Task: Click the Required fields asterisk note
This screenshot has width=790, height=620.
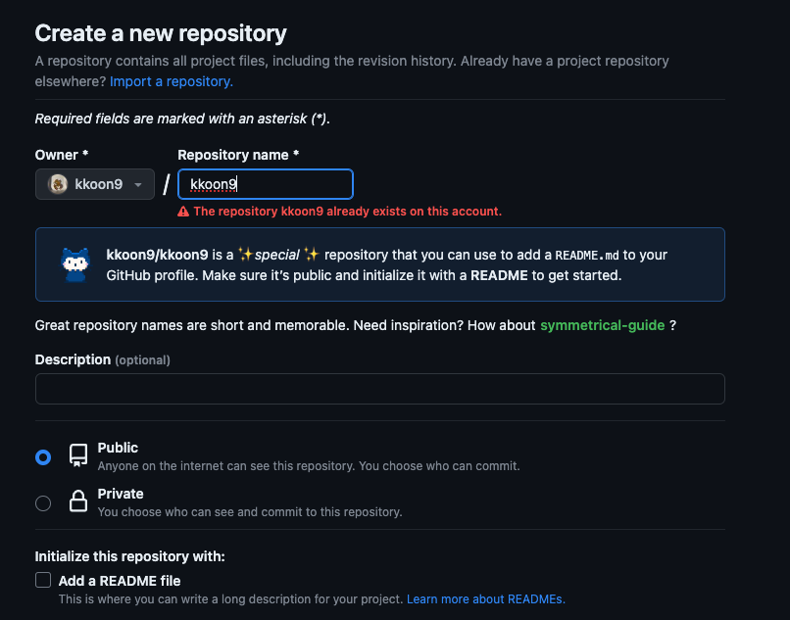Action: click(182, 119)
